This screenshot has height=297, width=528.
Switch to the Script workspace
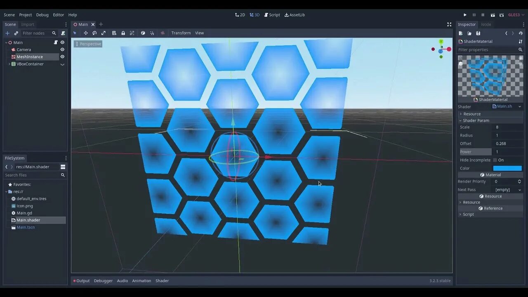[272, 15]
